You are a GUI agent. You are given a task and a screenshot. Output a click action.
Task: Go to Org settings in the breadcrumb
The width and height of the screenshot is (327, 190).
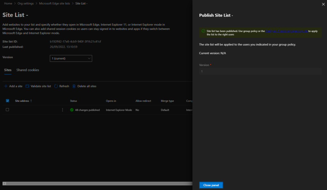[x=26, y=3]
